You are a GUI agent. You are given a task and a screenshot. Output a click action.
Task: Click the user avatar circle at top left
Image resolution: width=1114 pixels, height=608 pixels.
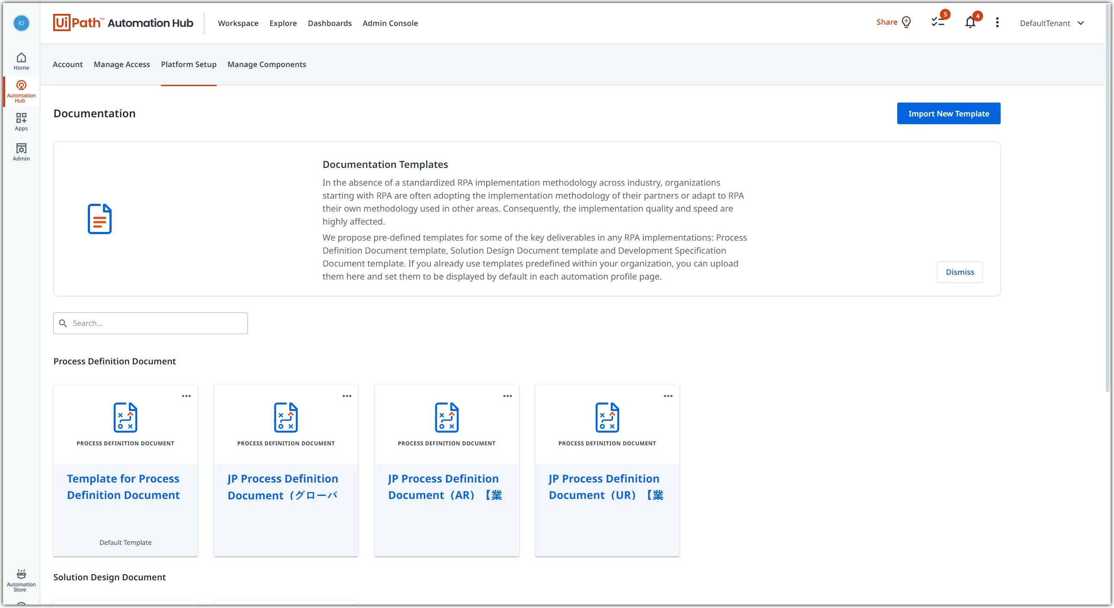tap(21, 23)
